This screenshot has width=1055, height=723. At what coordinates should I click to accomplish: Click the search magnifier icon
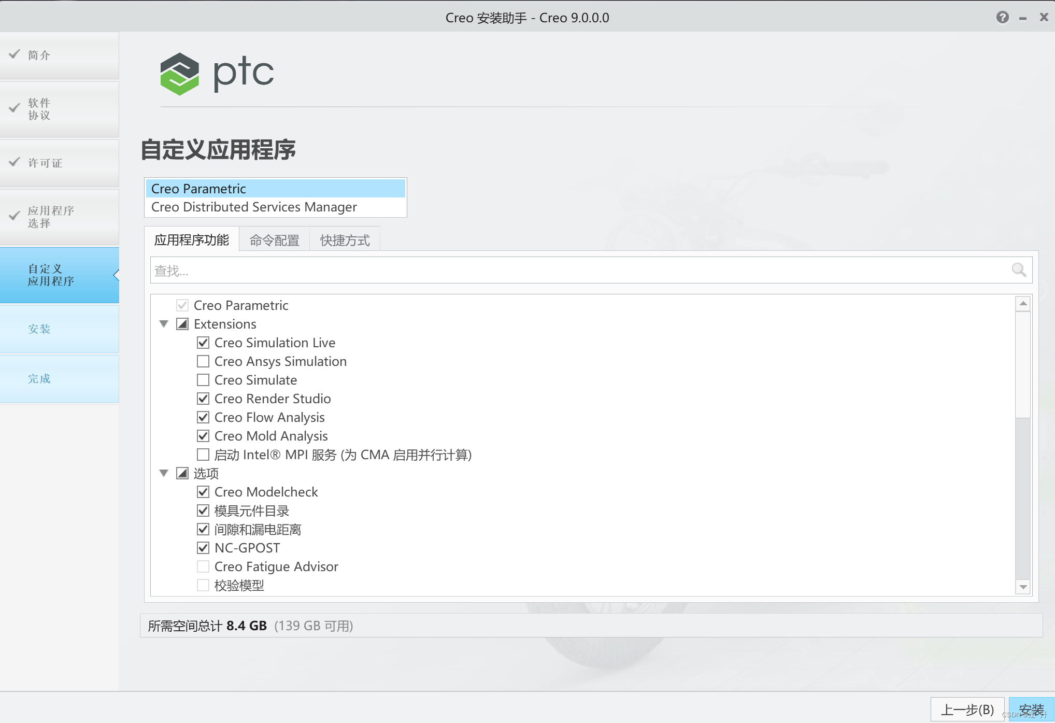pyautogui.click(x=1019, y=270)
